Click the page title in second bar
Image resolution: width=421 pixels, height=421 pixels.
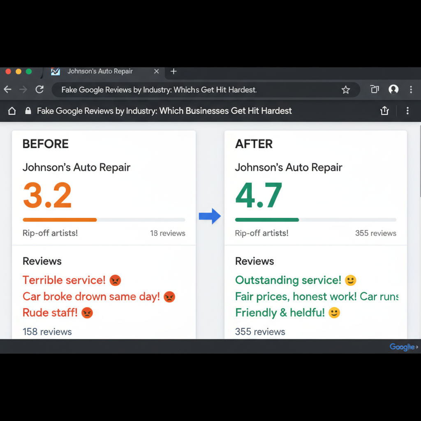(164, 111)
